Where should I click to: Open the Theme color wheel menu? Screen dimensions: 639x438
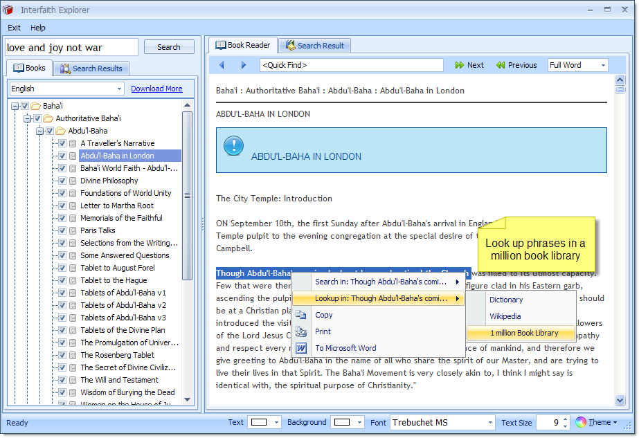(x=581, y=422)
